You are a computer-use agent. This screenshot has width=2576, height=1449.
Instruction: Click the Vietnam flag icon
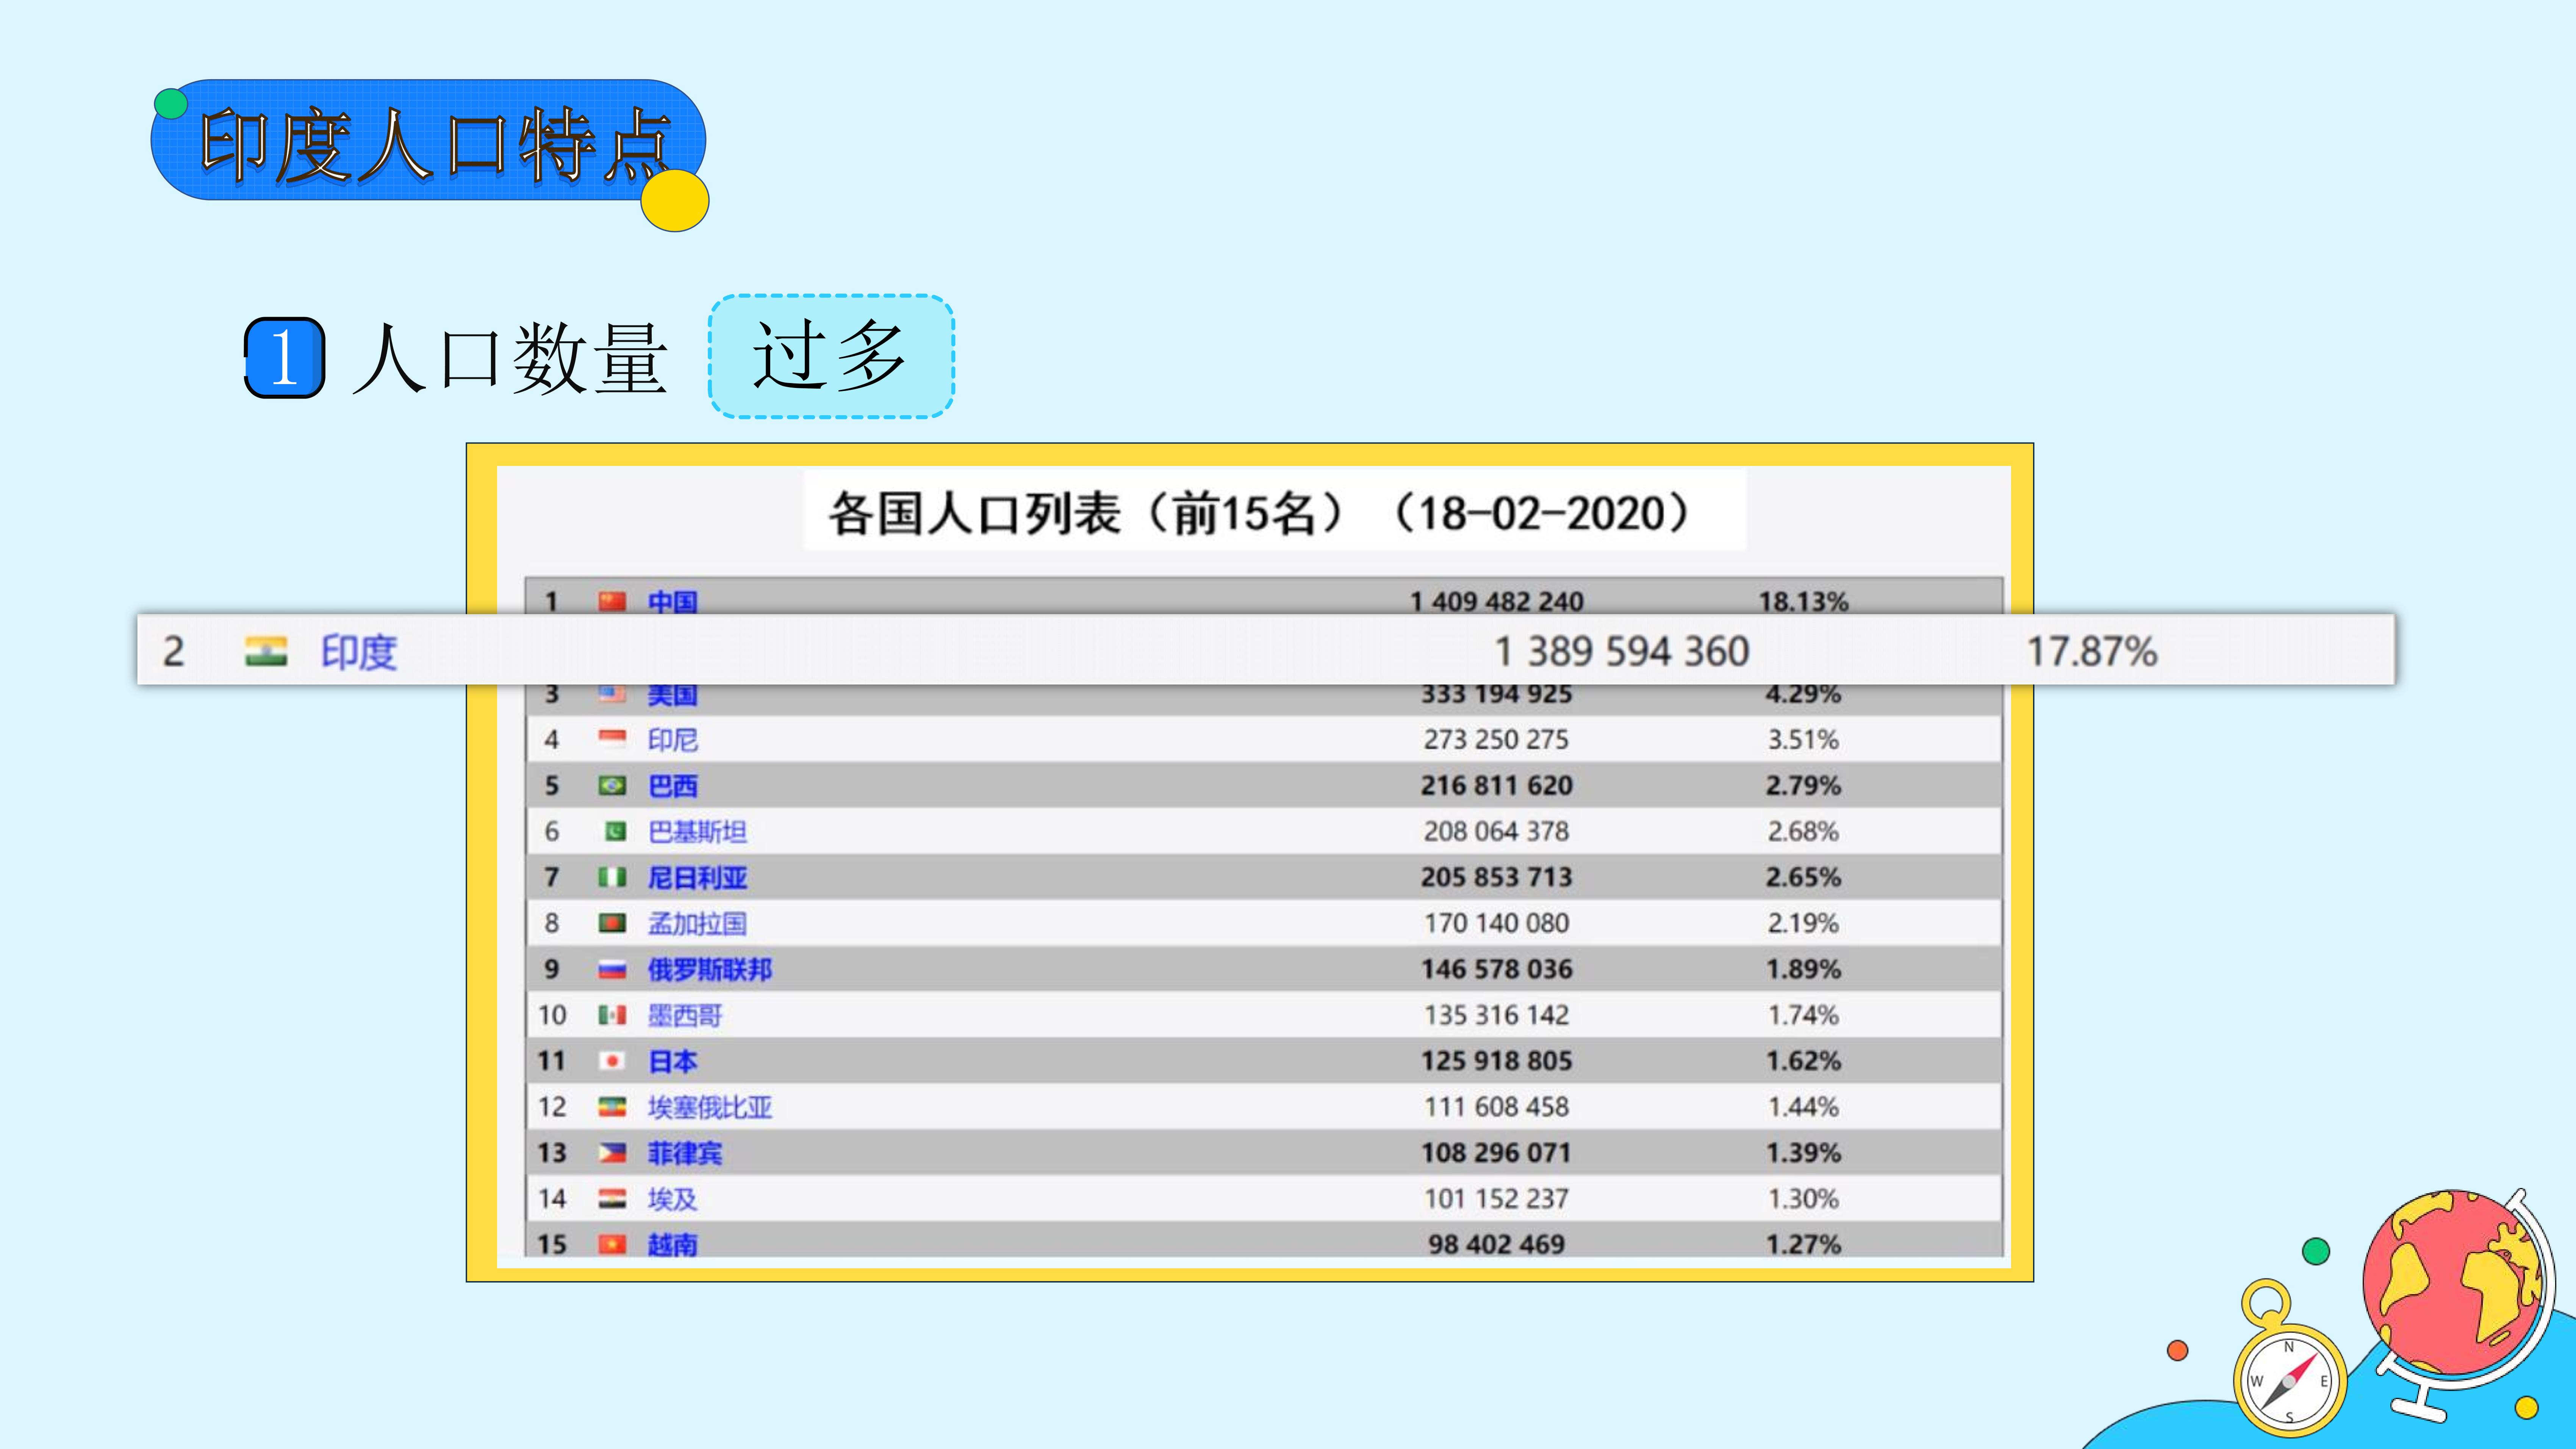coord(612,1244)
